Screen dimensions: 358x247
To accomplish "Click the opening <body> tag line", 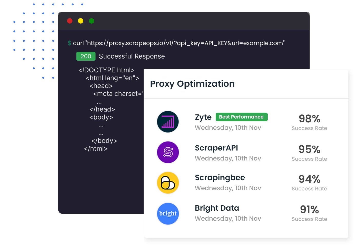I will click(101, 117).
